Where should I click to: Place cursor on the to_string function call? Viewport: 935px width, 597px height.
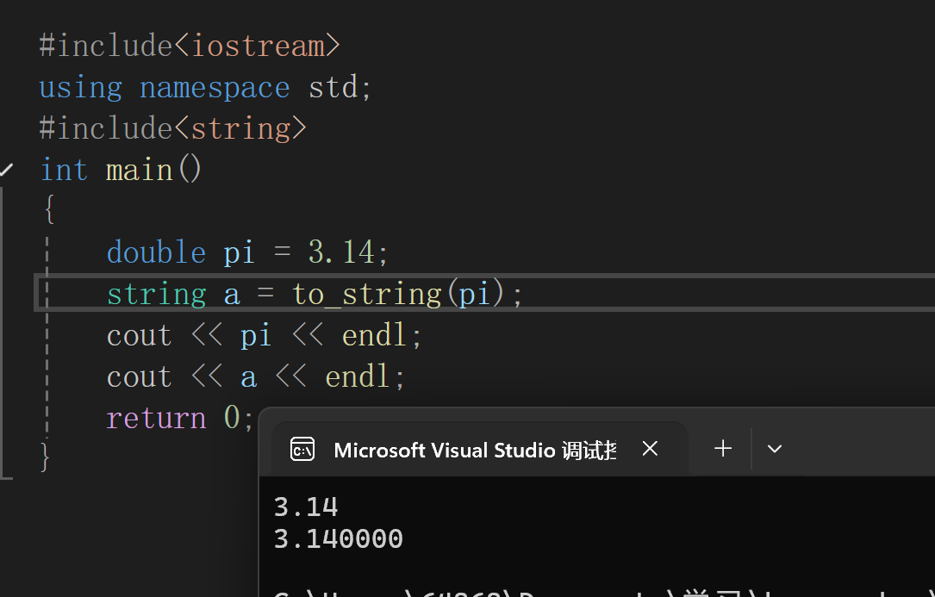tap(367, 293)
